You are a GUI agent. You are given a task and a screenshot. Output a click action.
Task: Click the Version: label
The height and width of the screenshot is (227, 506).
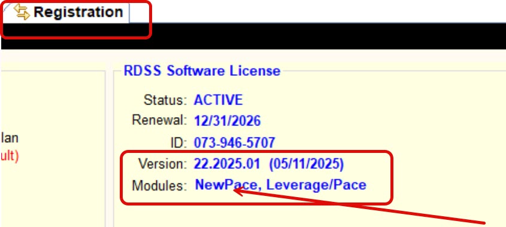(163, 164)
